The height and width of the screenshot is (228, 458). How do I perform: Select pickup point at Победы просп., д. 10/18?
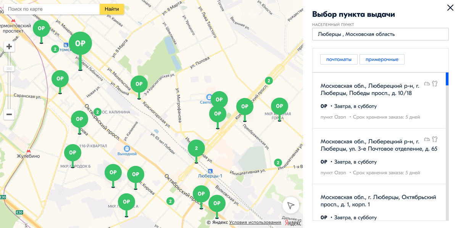[x=379, y=100]
